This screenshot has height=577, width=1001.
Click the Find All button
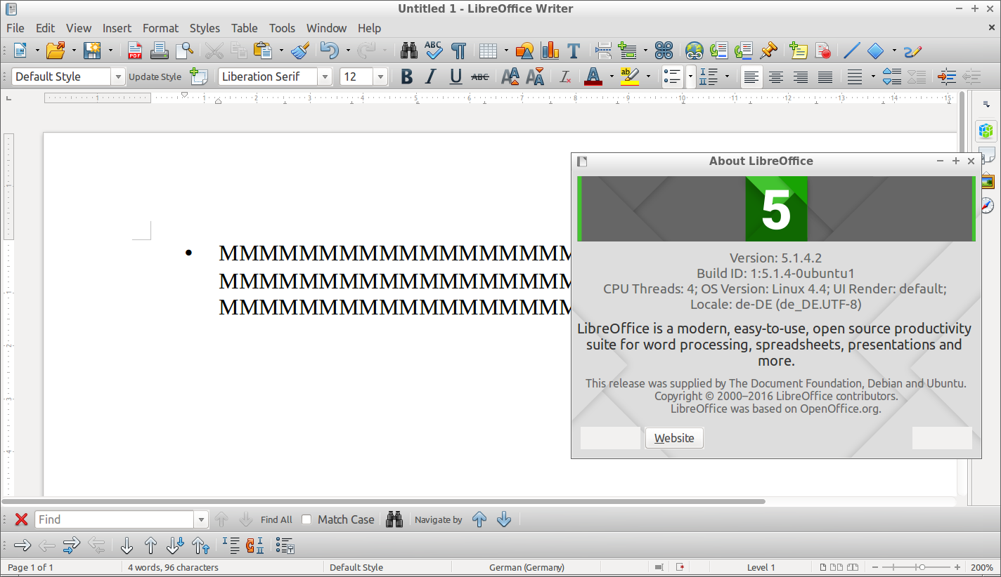[x=276, y=519]
